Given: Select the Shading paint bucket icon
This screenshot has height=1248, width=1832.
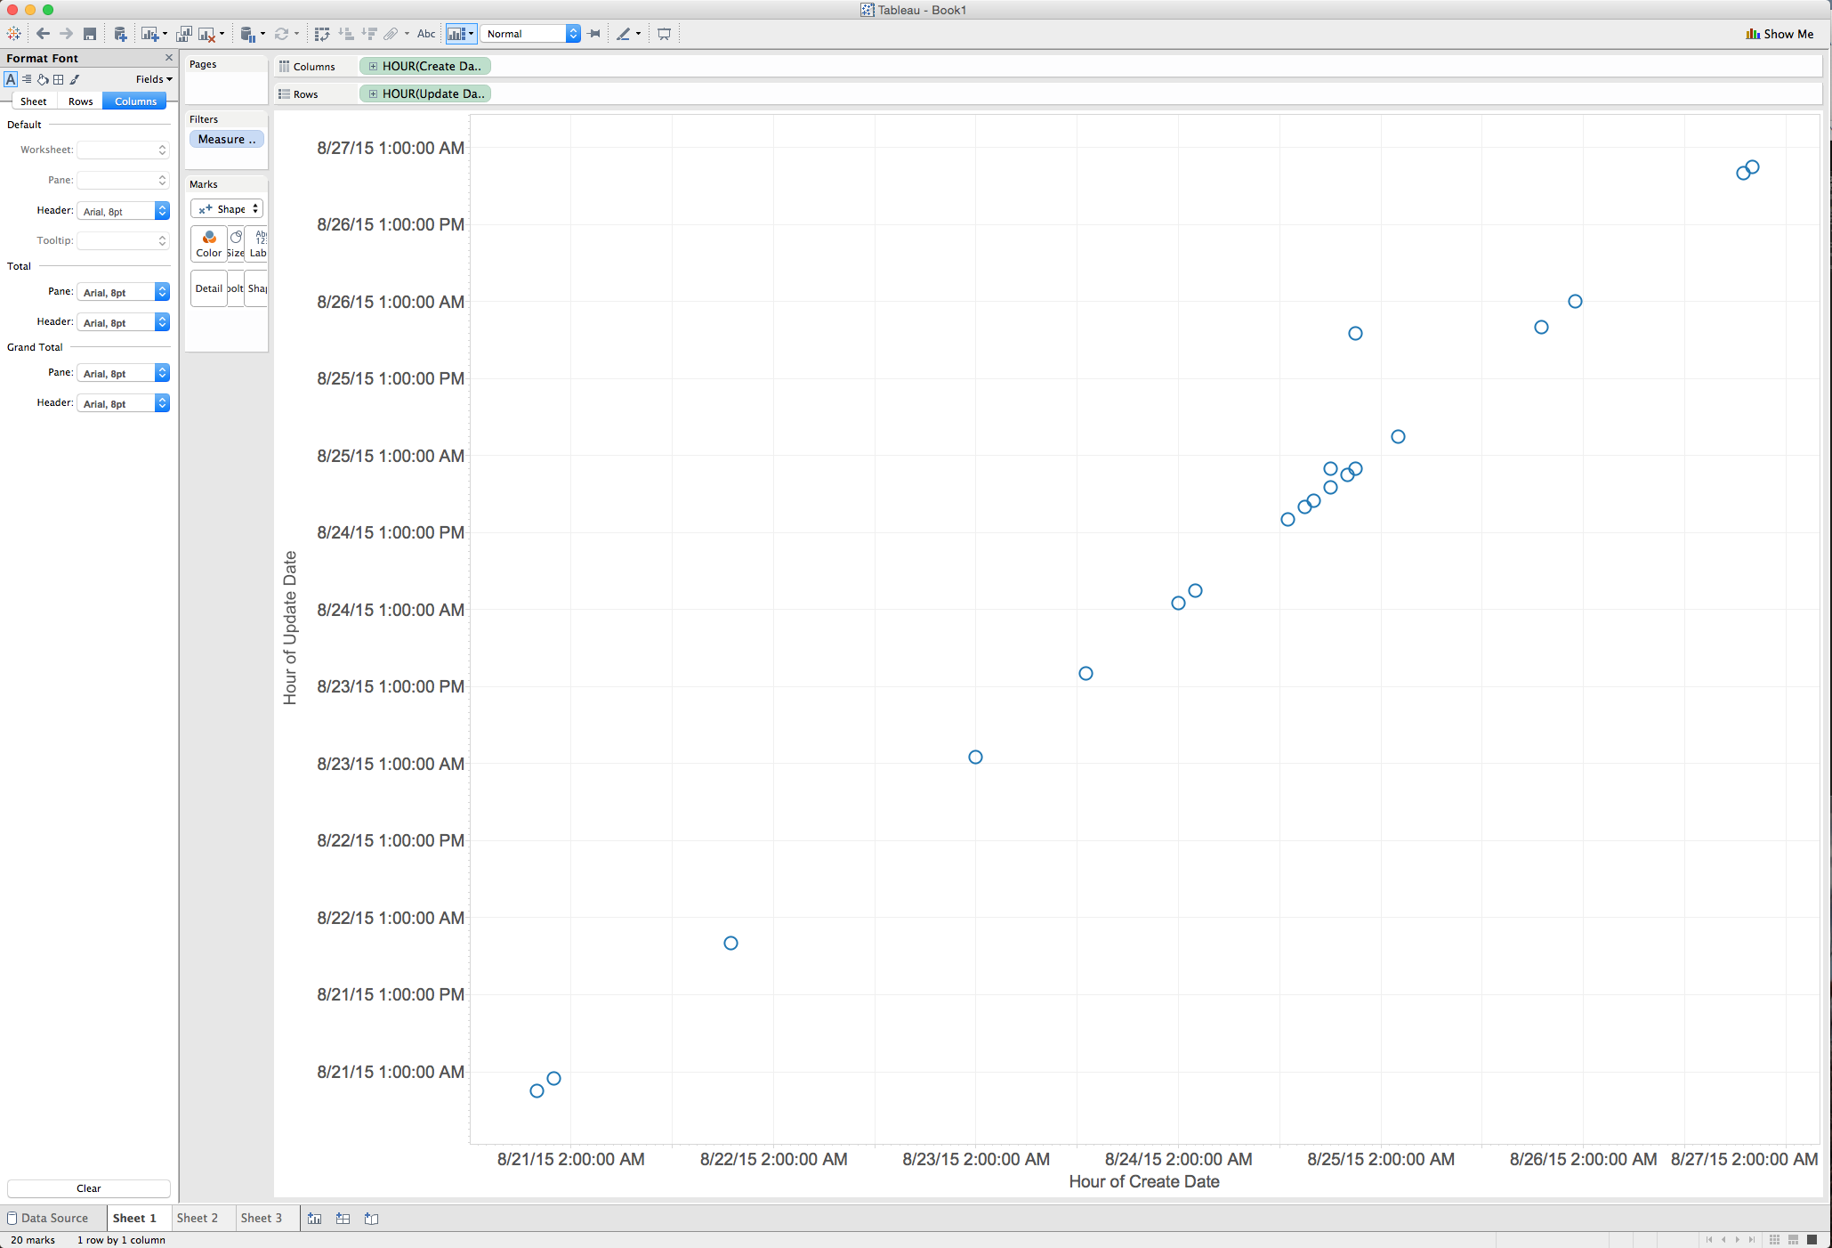Looking at the screenshot, I should tap(43, 79).
